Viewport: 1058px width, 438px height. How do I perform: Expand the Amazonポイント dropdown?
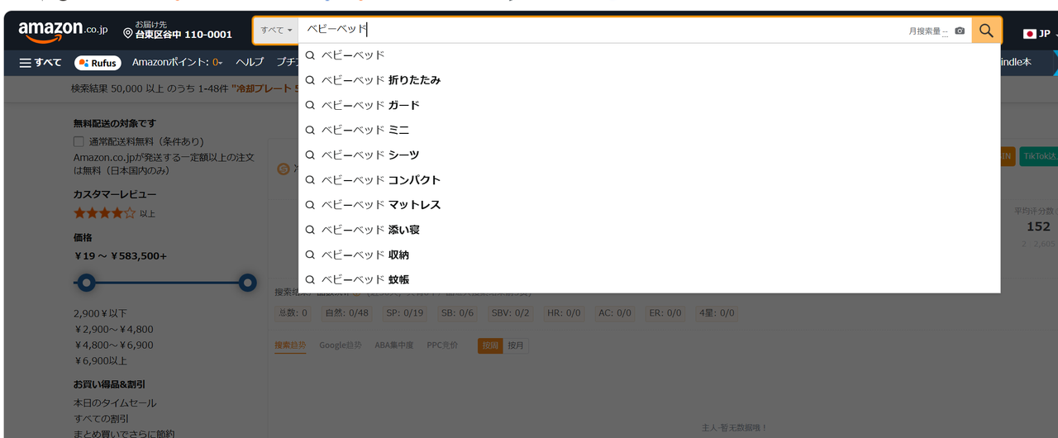point(178,63)
